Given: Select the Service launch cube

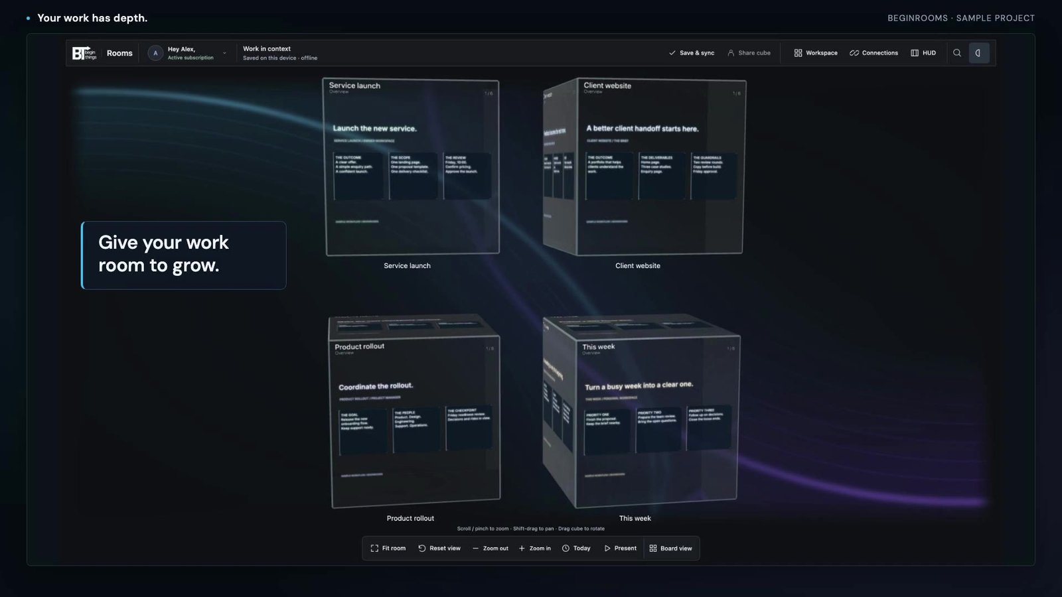Looking at the screenshot, I should (412, 166).
